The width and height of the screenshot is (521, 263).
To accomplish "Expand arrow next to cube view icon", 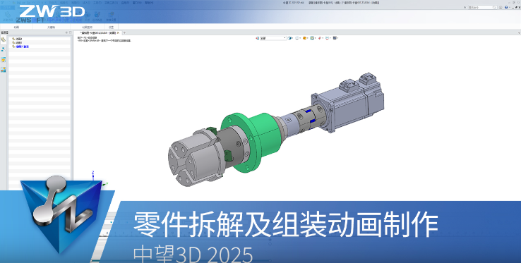I will click(x=292, y=38).
